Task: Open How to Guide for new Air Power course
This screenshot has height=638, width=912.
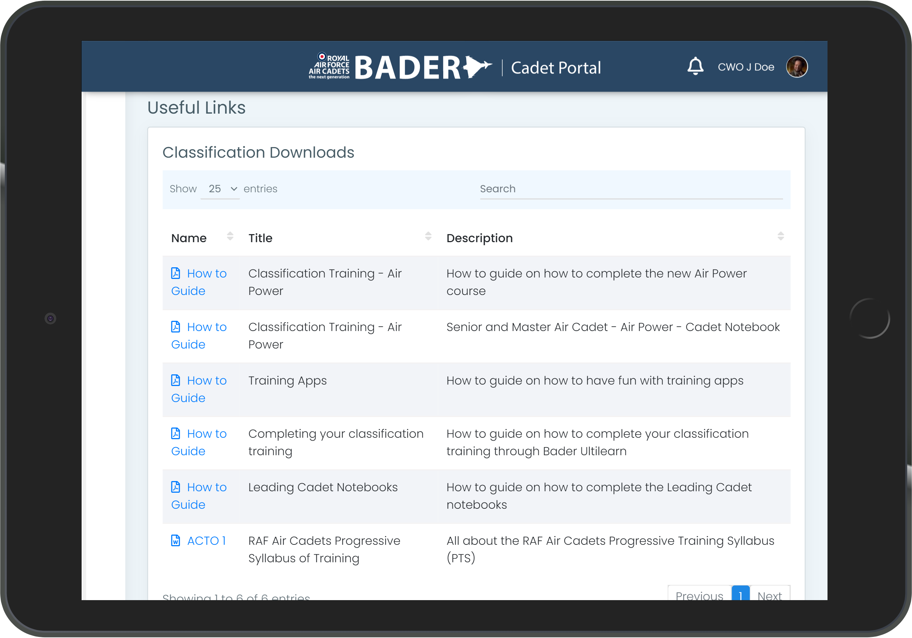Action: tap(198, 282)
